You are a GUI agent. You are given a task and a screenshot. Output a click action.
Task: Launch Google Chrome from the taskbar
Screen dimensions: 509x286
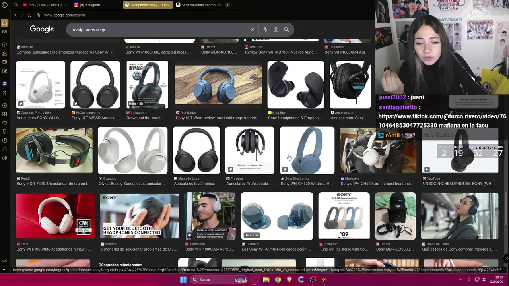pos(278,280)
